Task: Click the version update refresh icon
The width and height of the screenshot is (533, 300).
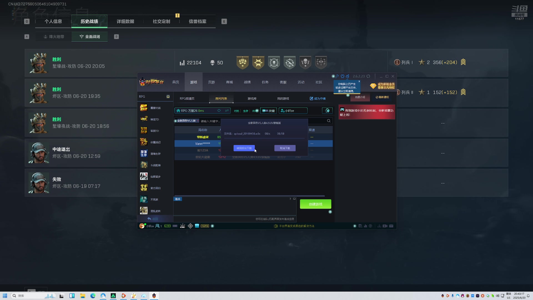Action: [x=368, y=76]
